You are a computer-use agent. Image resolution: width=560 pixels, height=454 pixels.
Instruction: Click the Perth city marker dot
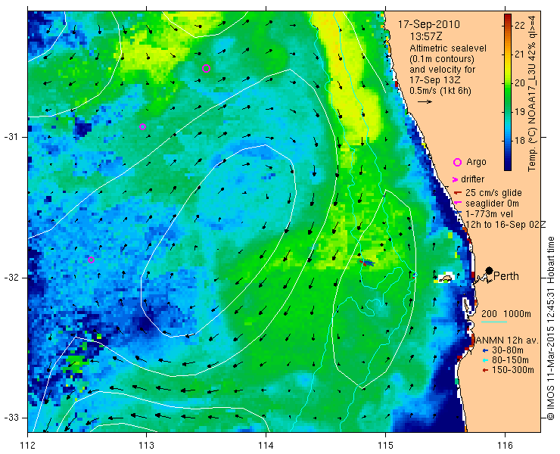490,270
